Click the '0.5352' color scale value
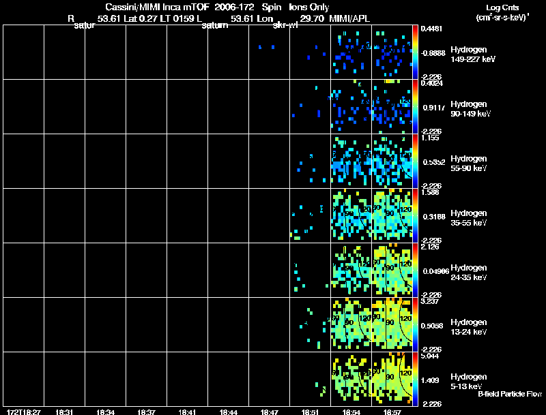This screenshot has width=546, height=415. click(x=434, y=162)
